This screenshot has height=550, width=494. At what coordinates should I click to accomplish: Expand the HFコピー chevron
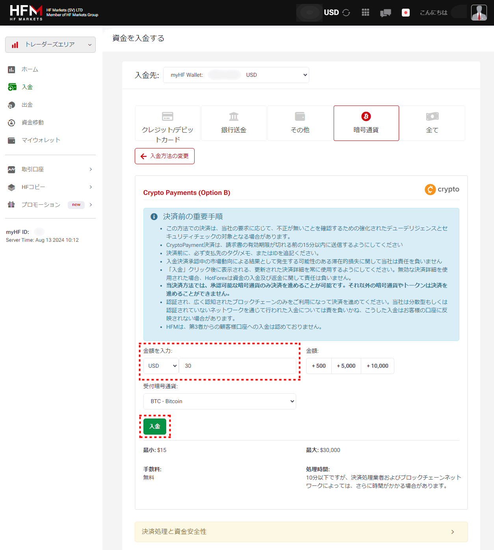[91, 187]
